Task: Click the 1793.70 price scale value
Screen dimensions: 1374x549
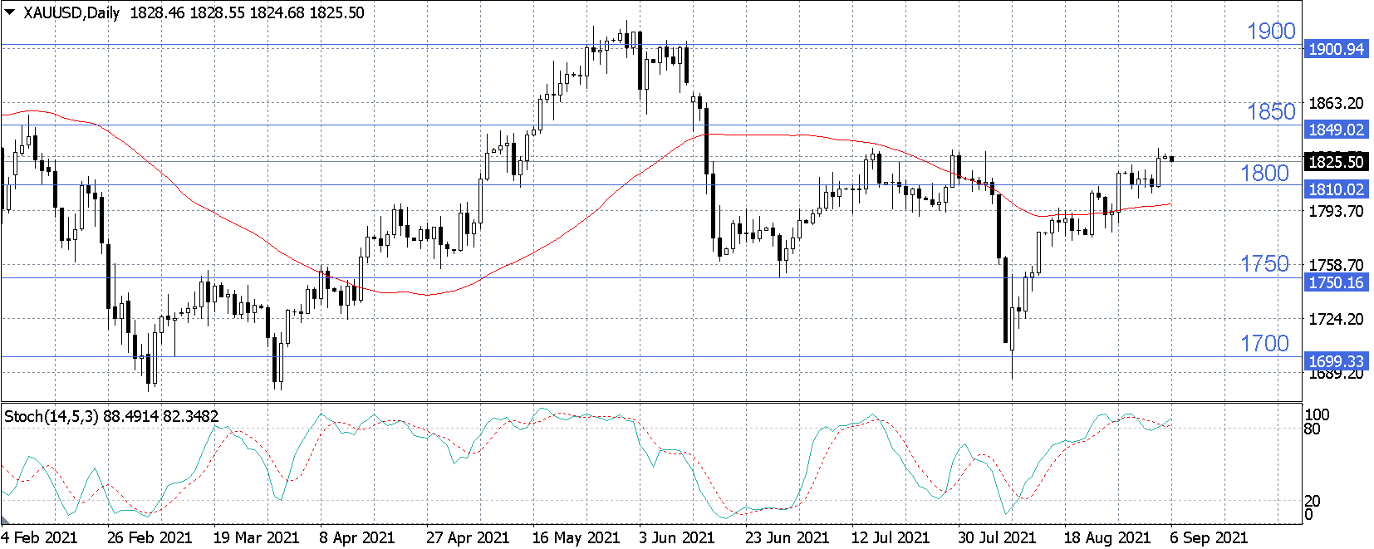Action: point(1336,211)
